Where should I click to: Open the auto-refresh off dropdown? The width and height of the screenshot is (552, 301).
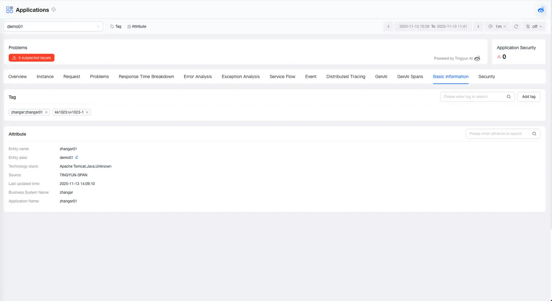pos(534,26)
